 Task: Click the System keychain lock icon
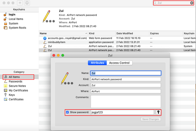coord(5,23)
